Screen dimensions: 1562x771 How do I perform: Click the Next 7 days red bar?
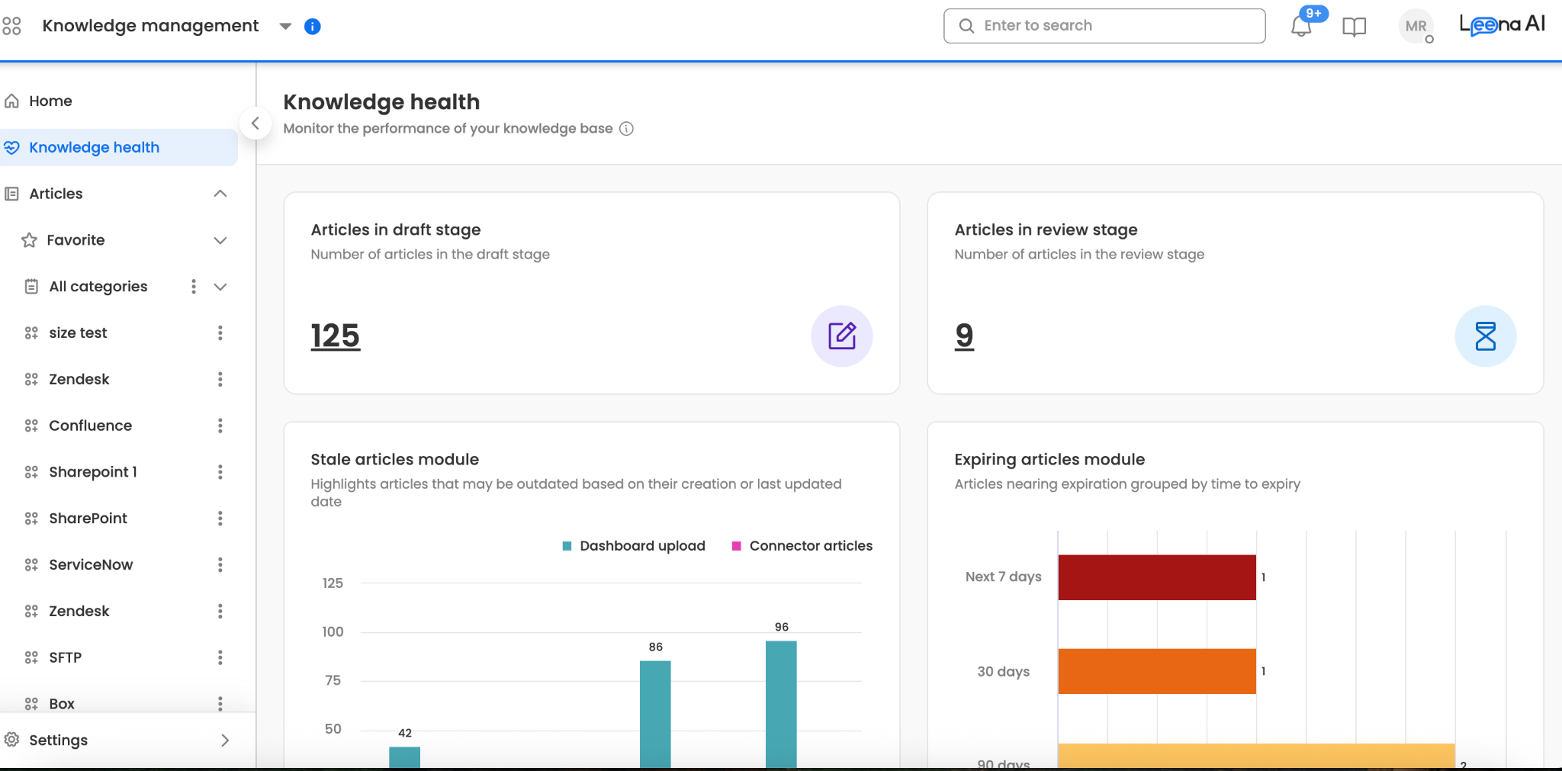tap(1157, 577)
